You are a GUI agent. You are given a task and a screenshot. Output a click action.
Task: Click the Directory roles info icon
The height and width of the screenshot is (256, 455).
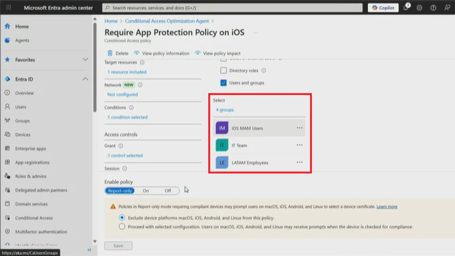pos(263,70)
